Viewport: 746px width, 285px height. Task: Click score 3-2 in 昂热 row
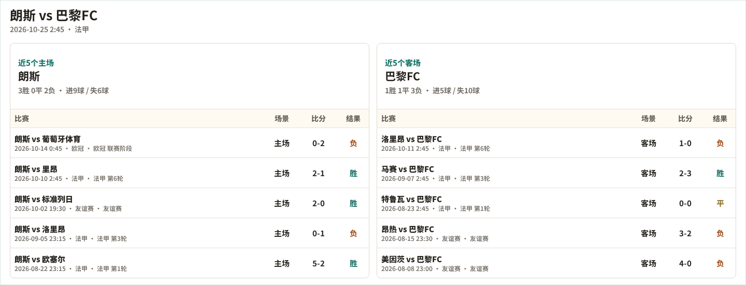tap(685, 233)
